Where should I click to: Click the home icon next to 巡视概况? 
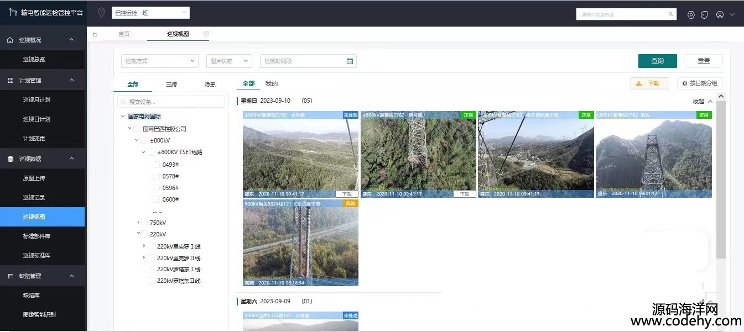pos(10,40)
